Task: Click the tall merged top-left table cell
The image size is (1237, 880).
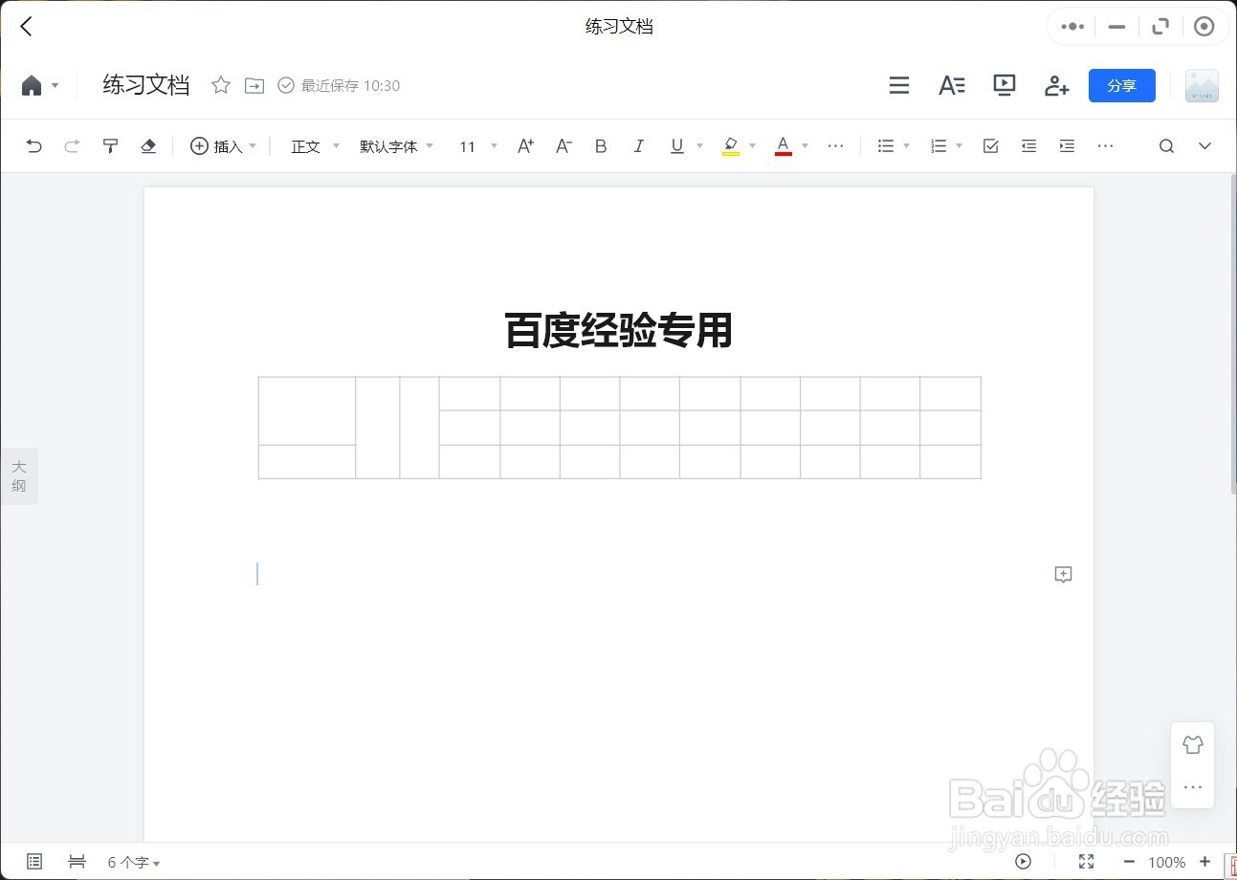Action: pos(307,410)
